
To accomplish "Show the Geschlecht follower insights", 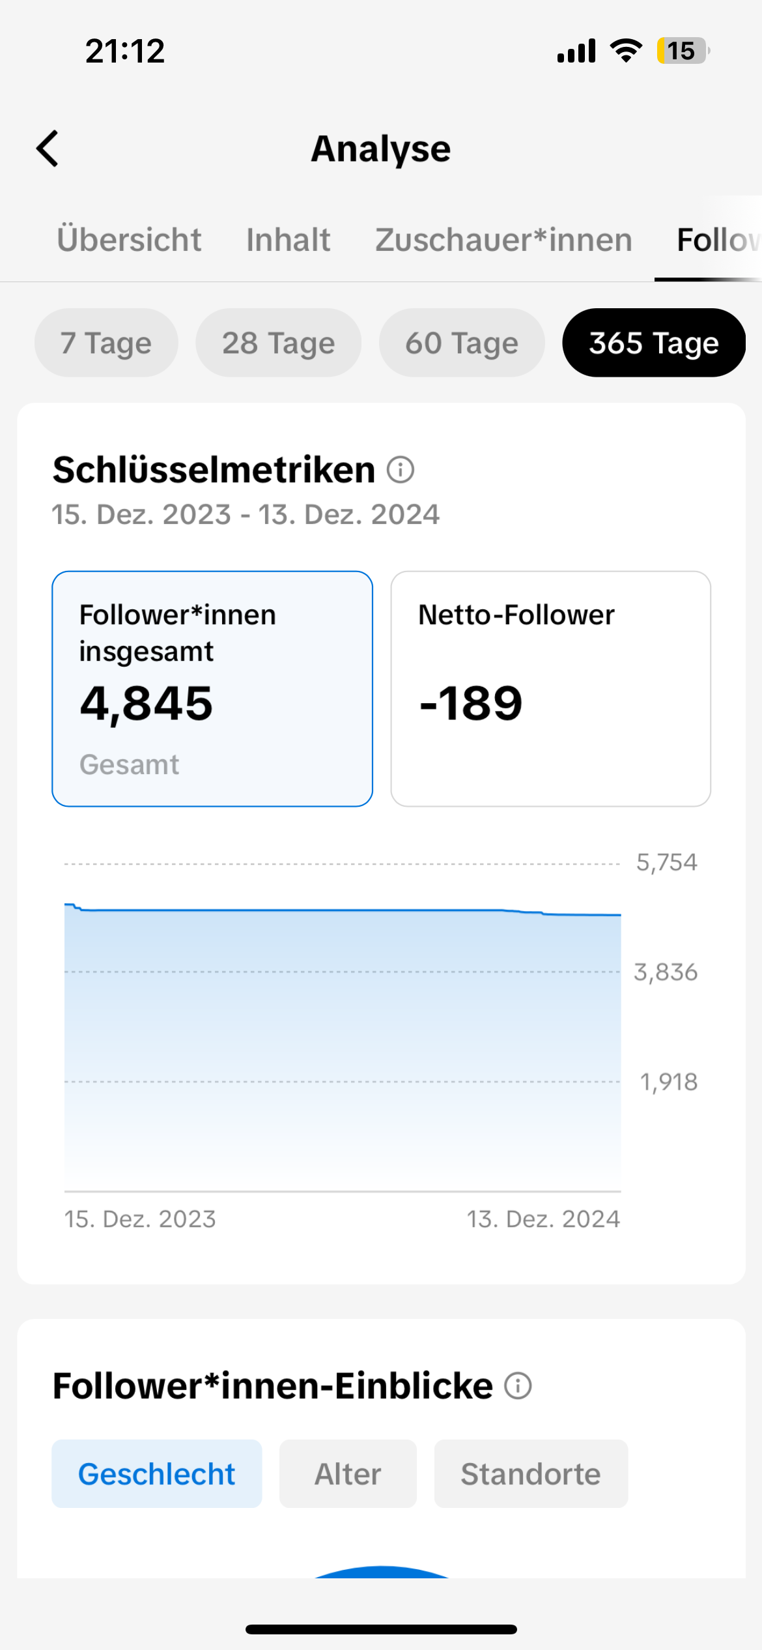I will click(x=157, y=1473).
